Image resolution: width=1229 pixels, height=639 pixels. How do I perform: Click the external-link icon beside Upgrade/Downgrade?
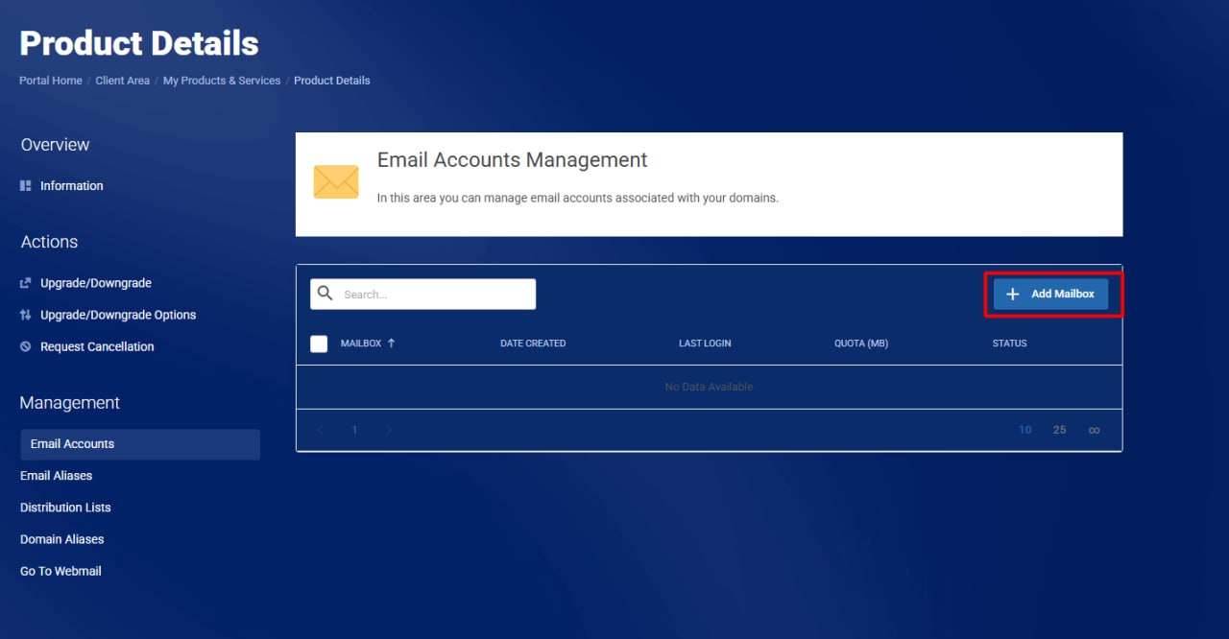pos(26,283)
